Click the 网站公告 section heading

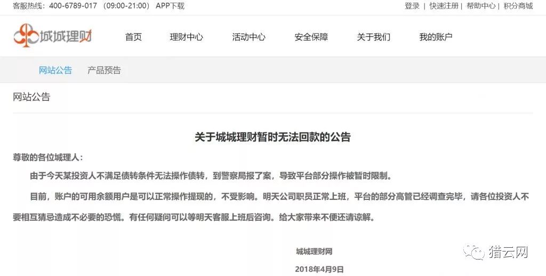pyautogui.click(x=31, y=96)
